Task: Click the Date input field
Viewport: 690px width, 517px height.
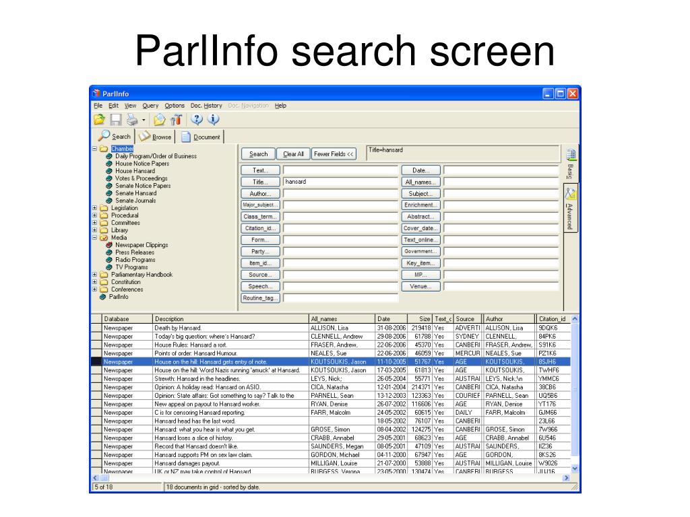Action: click(501, 170)
